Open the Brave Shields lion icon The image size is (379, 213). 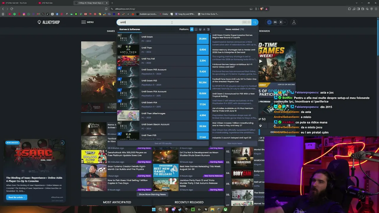[262, 9]
